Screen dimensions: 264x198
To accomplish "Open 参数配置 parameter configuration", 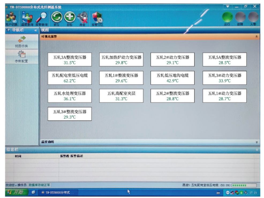I will (x=21, y=56).
